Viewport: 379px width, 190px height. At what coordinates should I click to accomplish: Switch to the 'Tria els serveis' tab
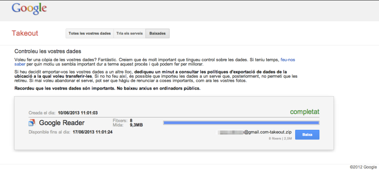click(x=129, y=33)
